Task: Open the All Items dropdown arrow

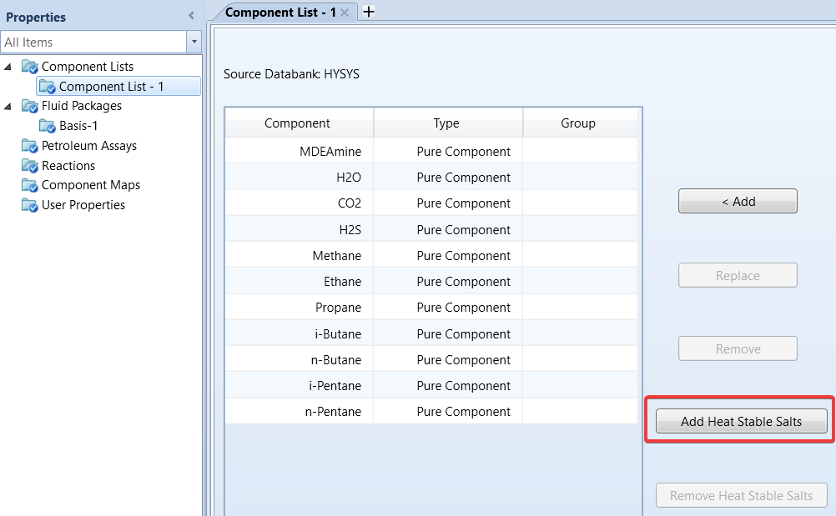Action: pyautogui.click(x=194, y=42)
